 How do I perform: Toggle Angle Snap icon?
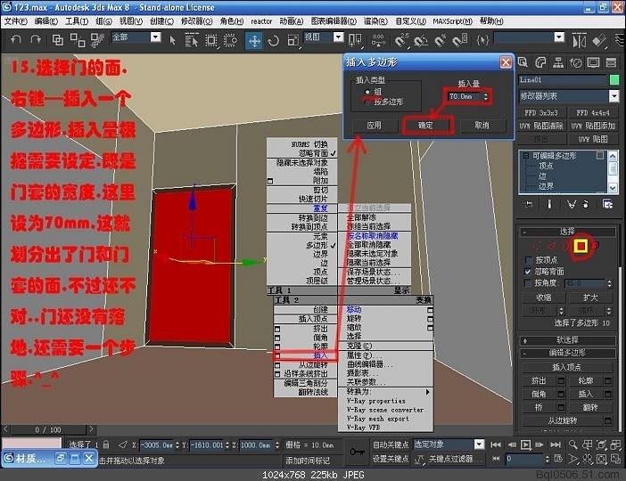pyautogui.click(x=420, y=40)
